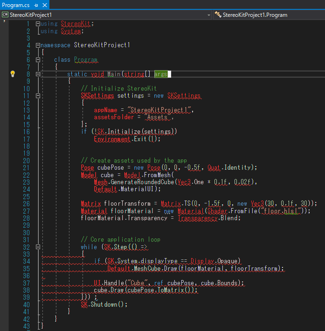This screenshot has height=331, width=325.
Task: Close the Program.cs tab
Action: pyautogui.click(x=44, y=5)
